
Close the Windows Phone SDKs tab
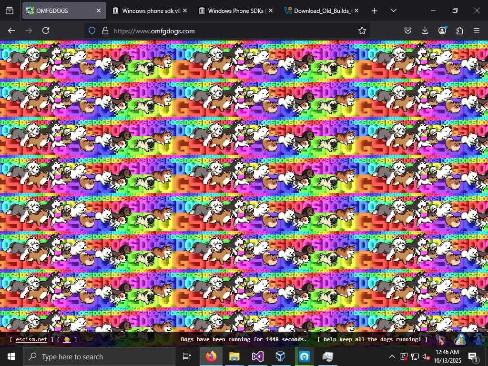271,10
